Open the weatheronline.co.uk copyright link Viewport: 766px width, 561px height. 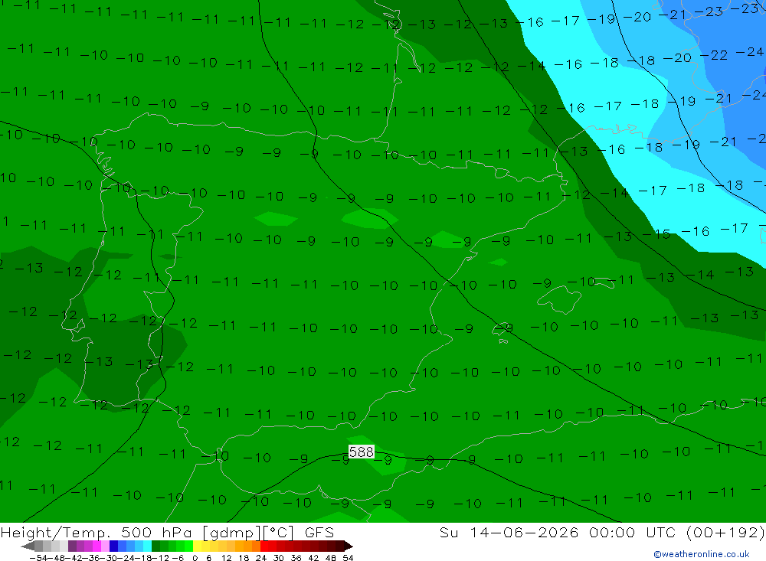pos(701,554)
